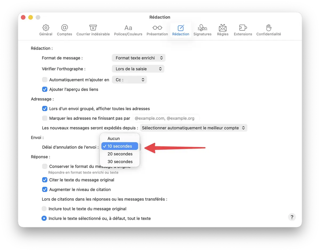Select the Comptes icon
The width and height of the screenshot is (320, 251).
coord(64,30)
